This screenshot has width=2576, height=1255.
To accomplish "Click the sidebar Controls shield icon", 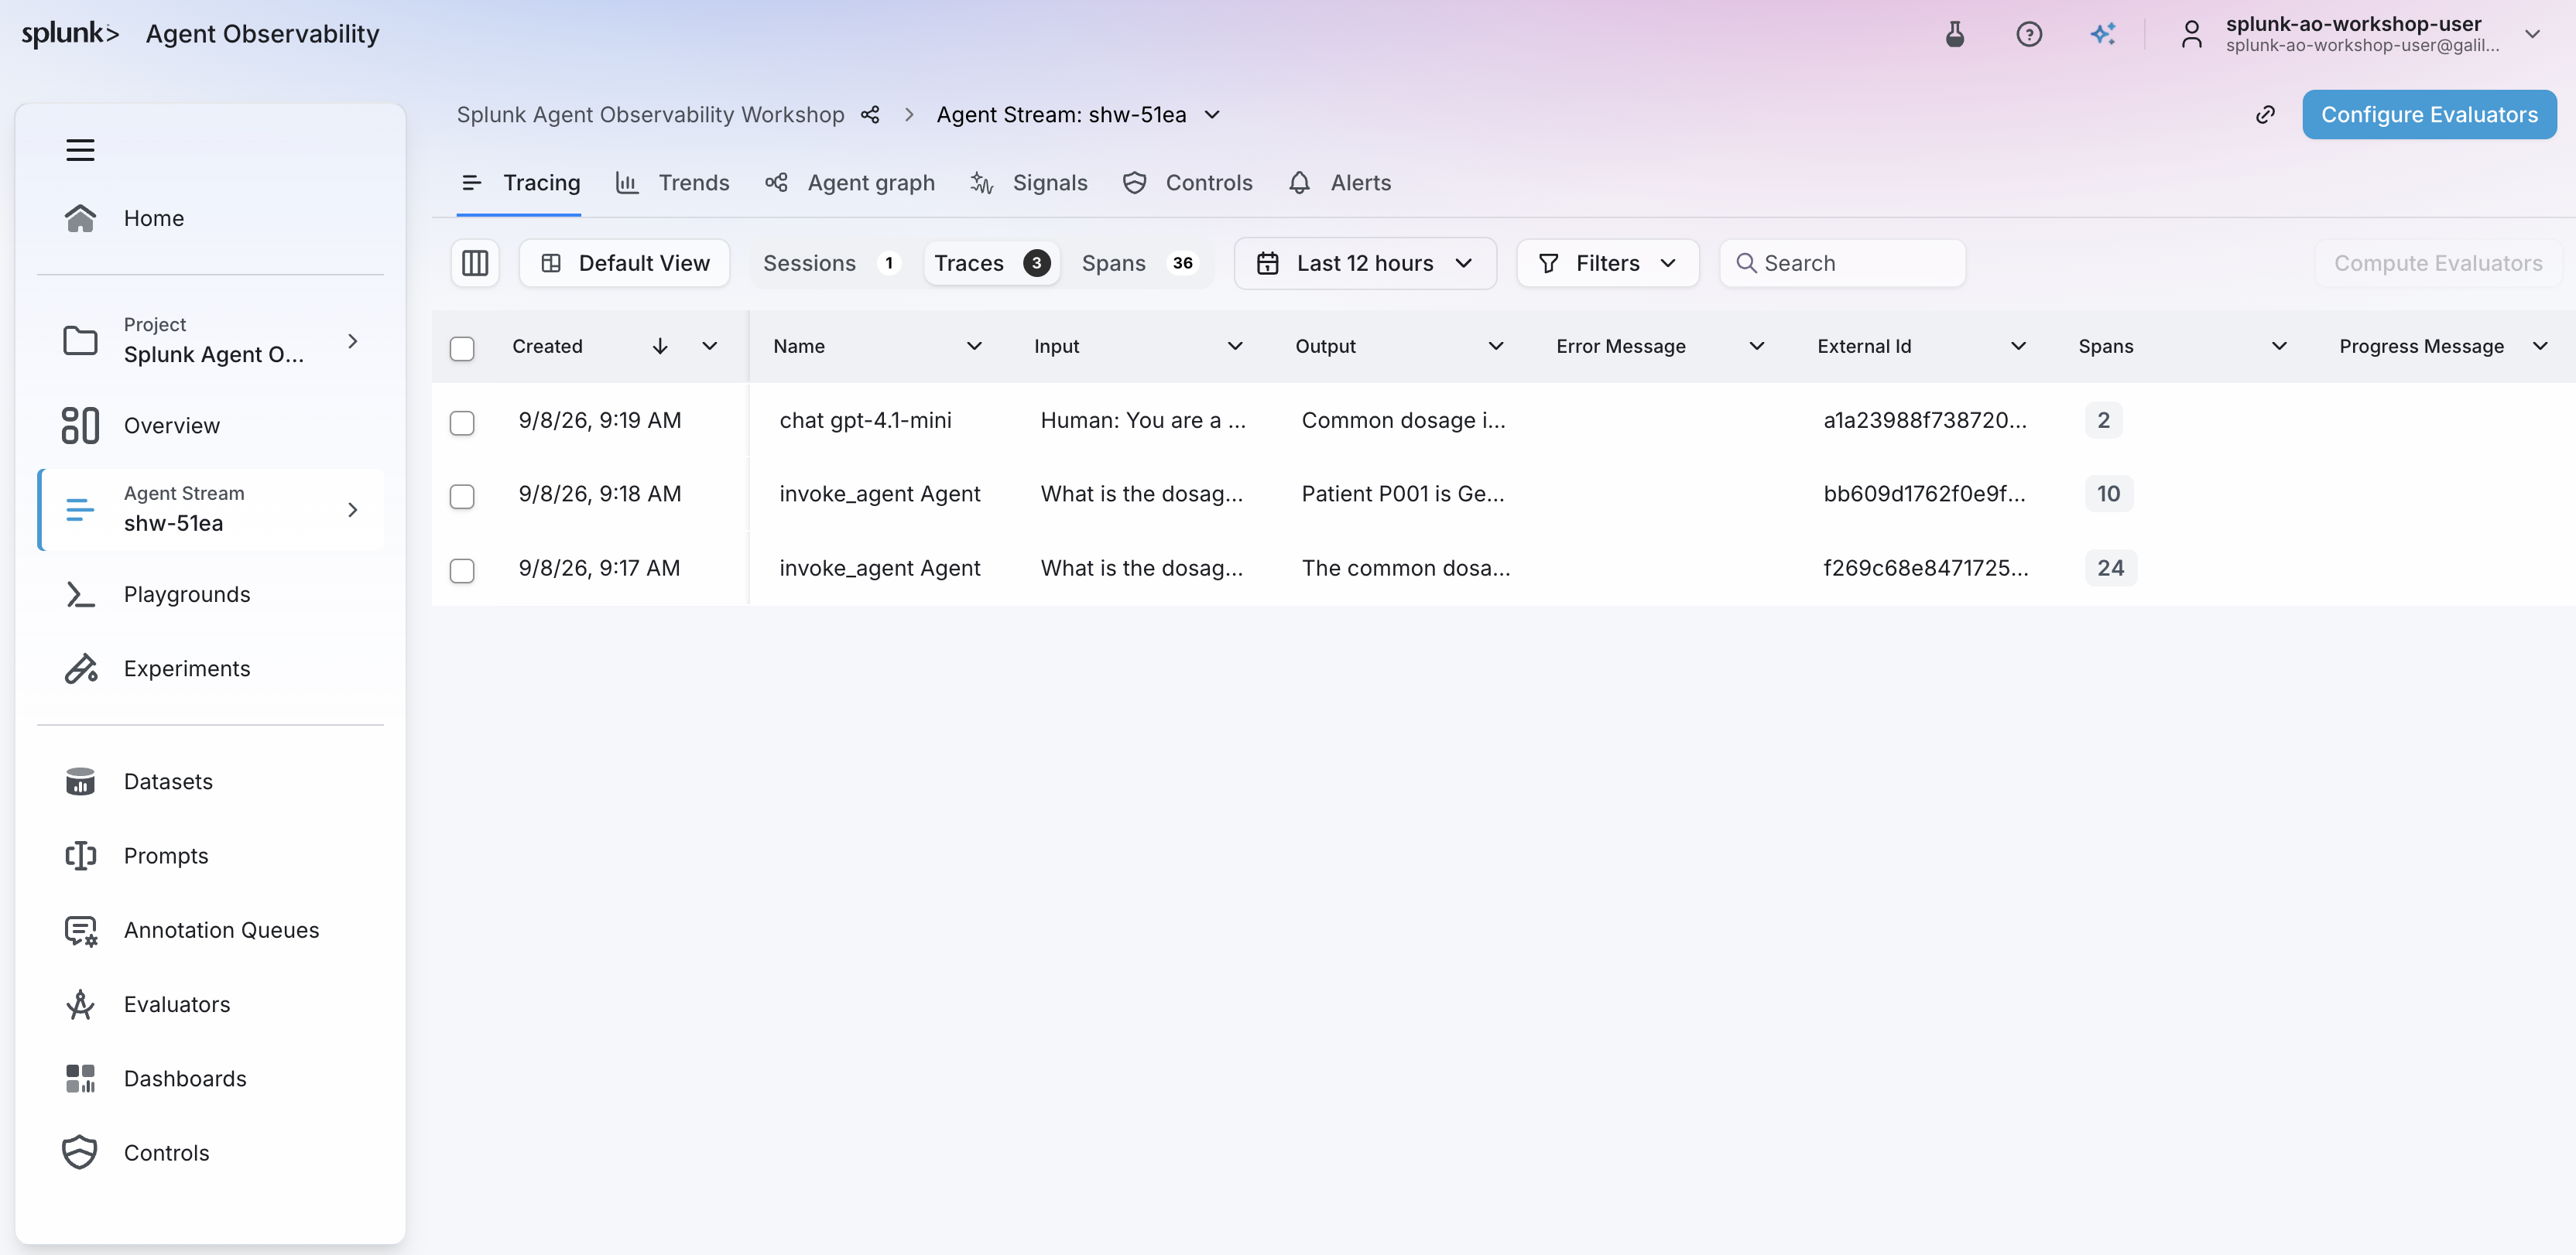I will coord(80,1152).
